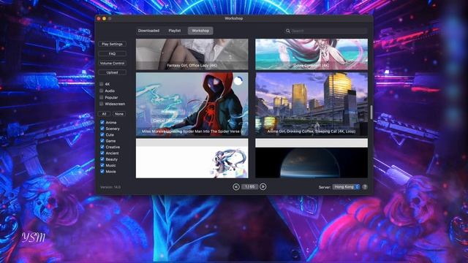This screenshot has width=468, height=263.
Task: Enable the Popular filter checkbox
Action: (x=102, y=97)
